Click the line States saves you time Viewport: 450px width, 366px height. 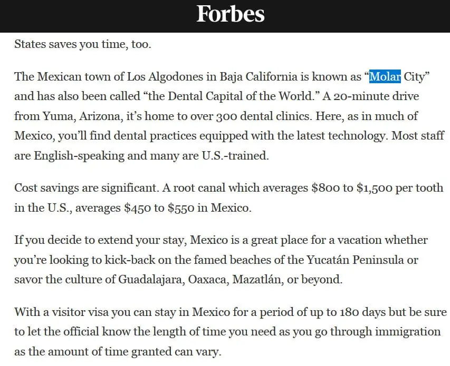[83, 44]
